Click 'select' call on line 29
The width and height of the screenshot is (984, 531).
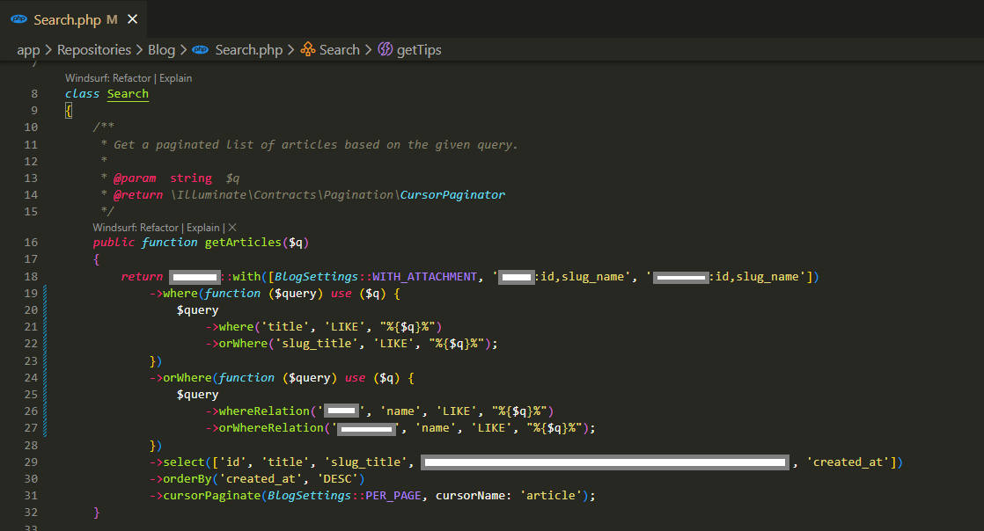click(x=184, y=462)
